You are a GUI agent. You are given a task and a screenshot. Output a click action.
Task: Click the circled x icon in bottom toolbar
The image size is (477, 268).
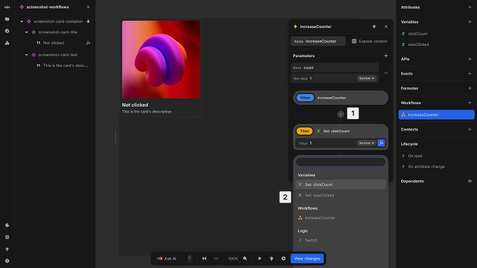pyautogui.click(x=283, y=258)
